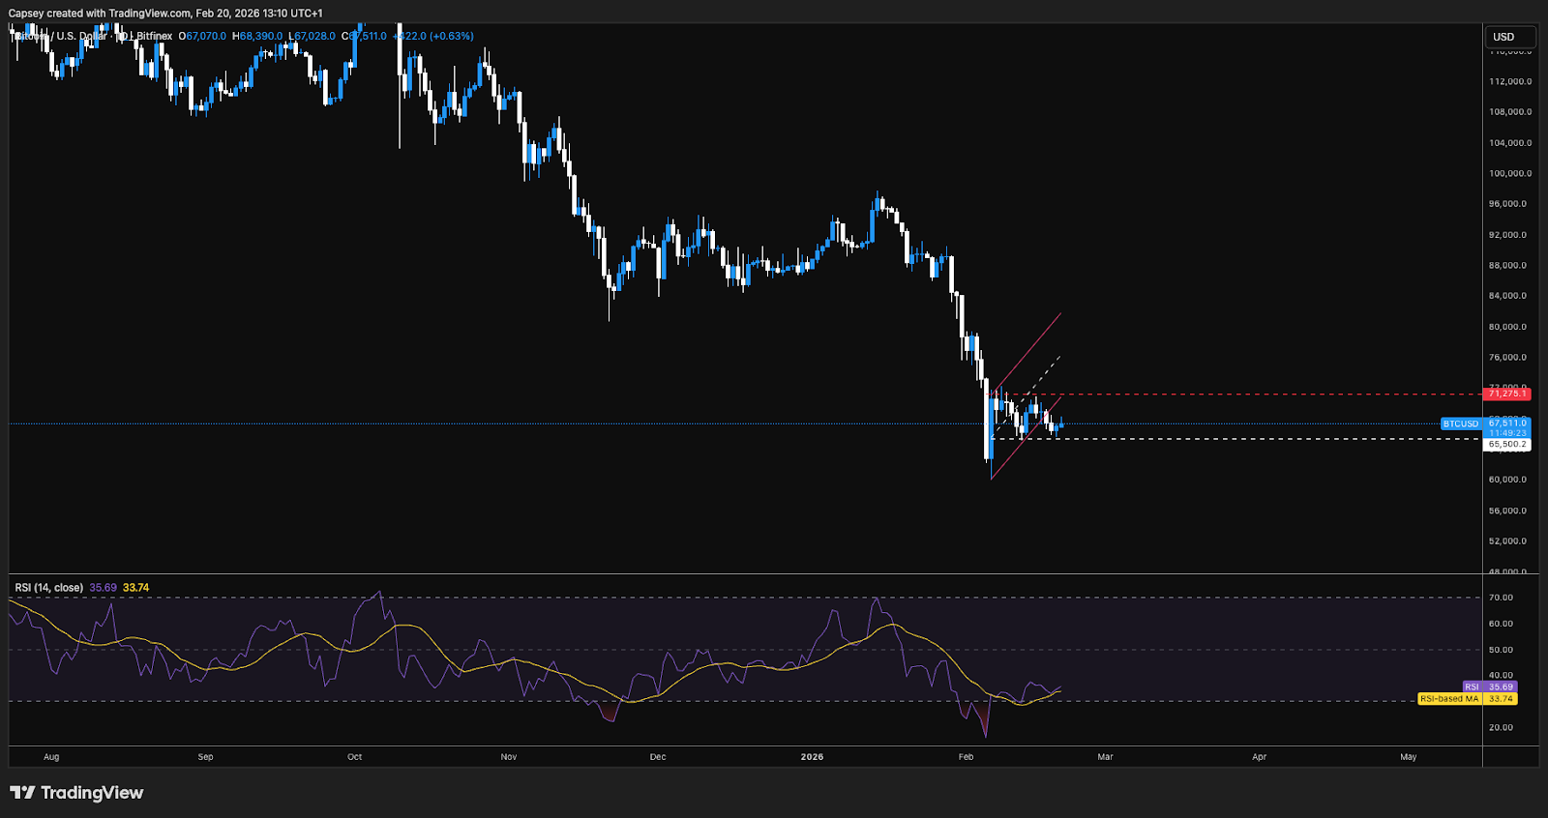Click the Aug label on time axis

click(x=51, y=757)
